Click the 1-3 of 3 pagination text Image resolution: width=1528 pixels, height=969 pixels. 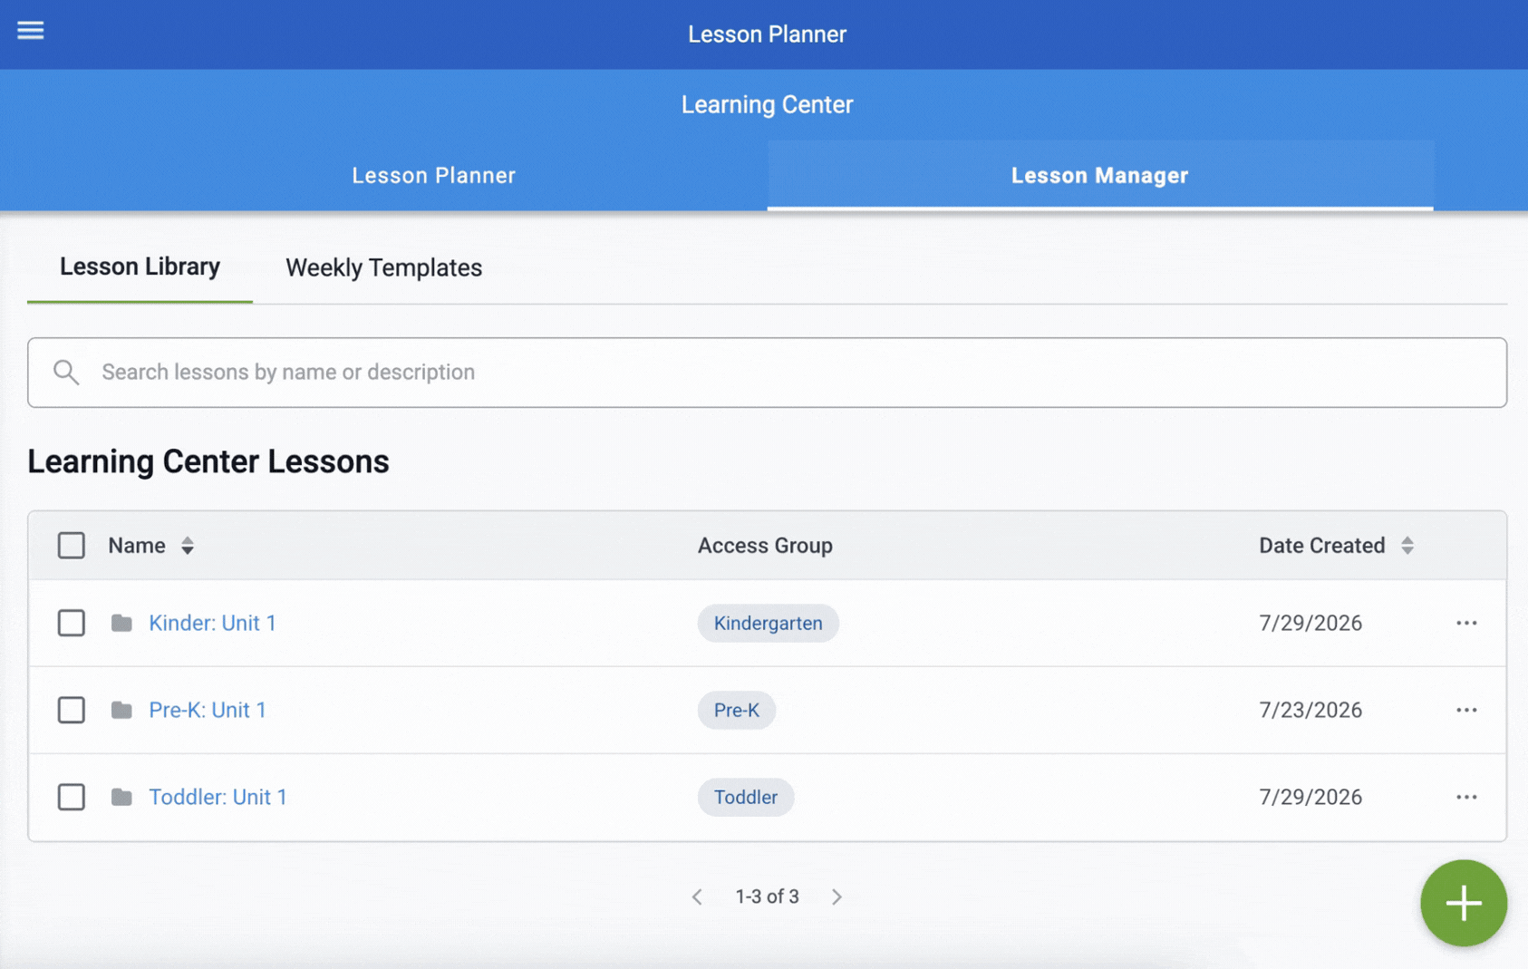767,896
